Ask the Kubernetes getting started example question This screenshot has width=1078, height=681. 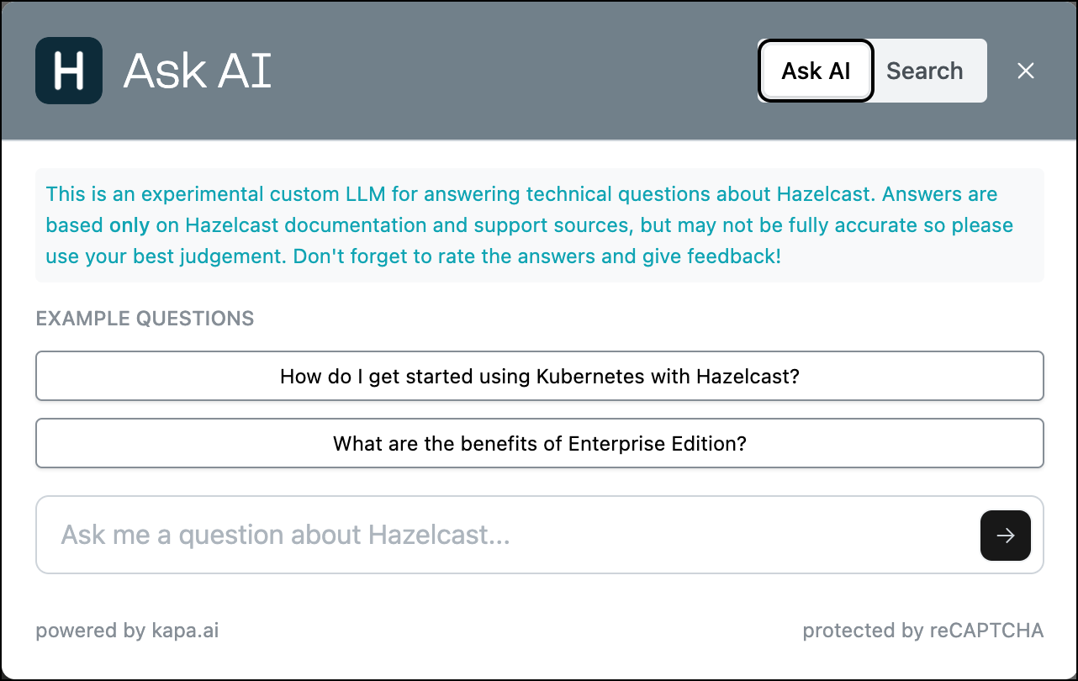click(x=539, y=376)
